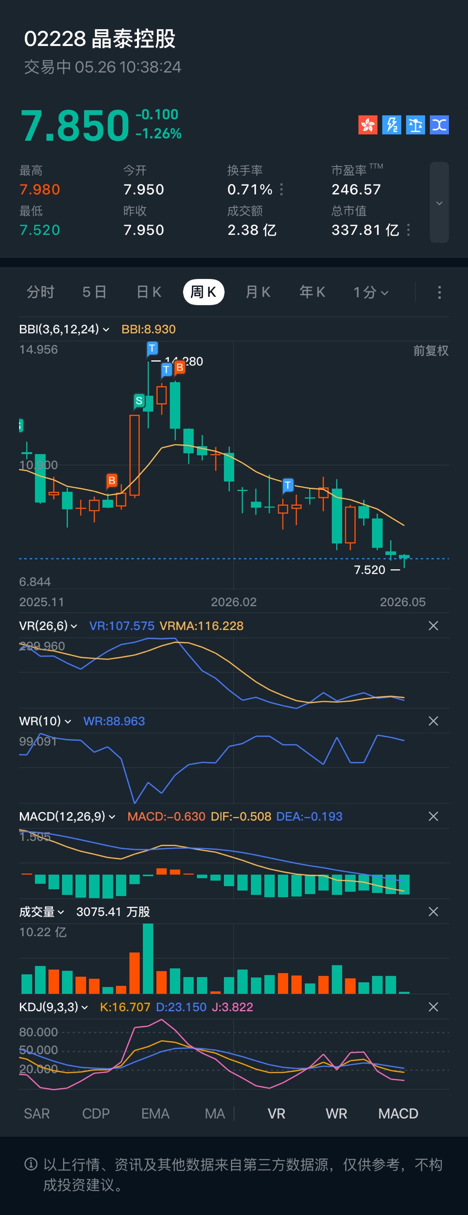Image resolution: width=468 pixels, height=1215 pixels.
Task: Switch to the 日K tab
Action: pyautogui.click(x=149, y=292)
